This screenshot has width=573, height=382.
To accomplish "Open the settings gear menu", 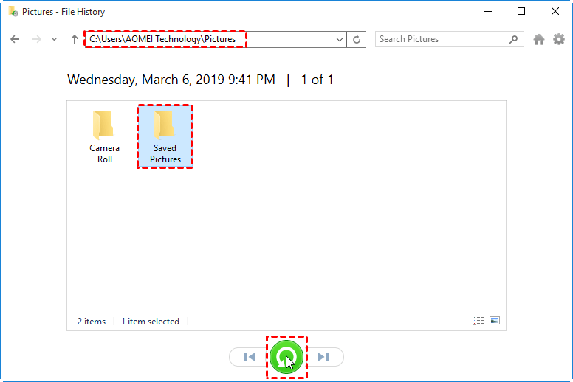I will click(558, 39).
